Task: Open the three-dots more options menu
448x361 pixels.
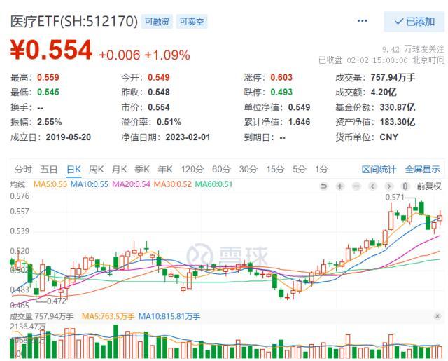Action: tap(362, 21)
